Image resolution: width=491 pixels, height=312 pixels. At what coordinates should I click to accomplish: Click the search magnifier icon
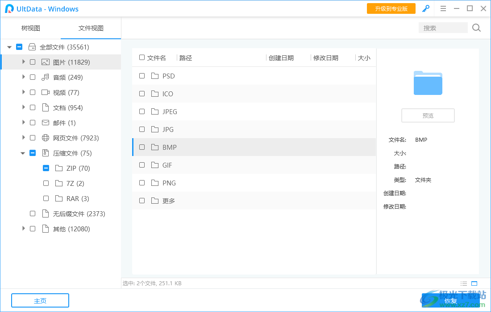pyautogui.click(x=476, y=28)
